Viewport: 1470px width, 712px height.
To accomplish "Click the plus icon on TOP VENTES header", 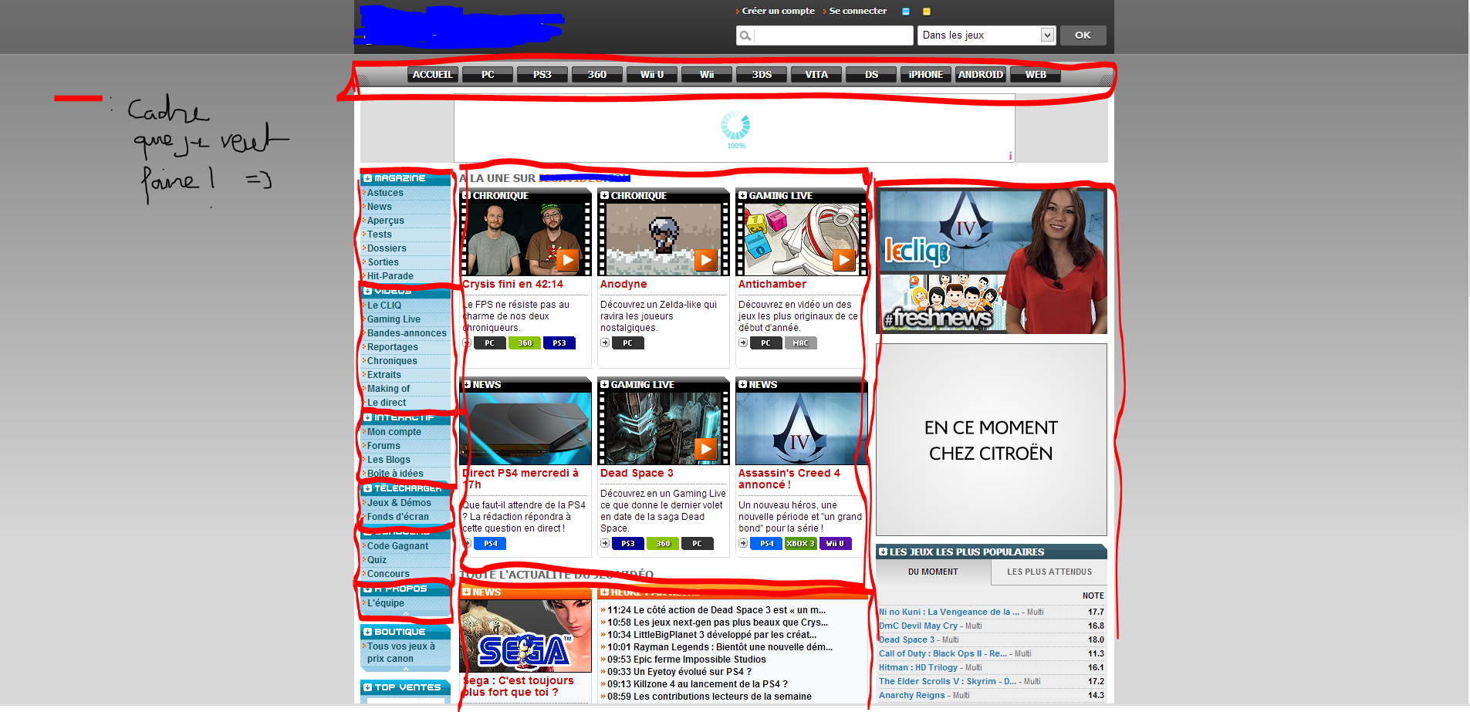I will click(x=367, y=687).
